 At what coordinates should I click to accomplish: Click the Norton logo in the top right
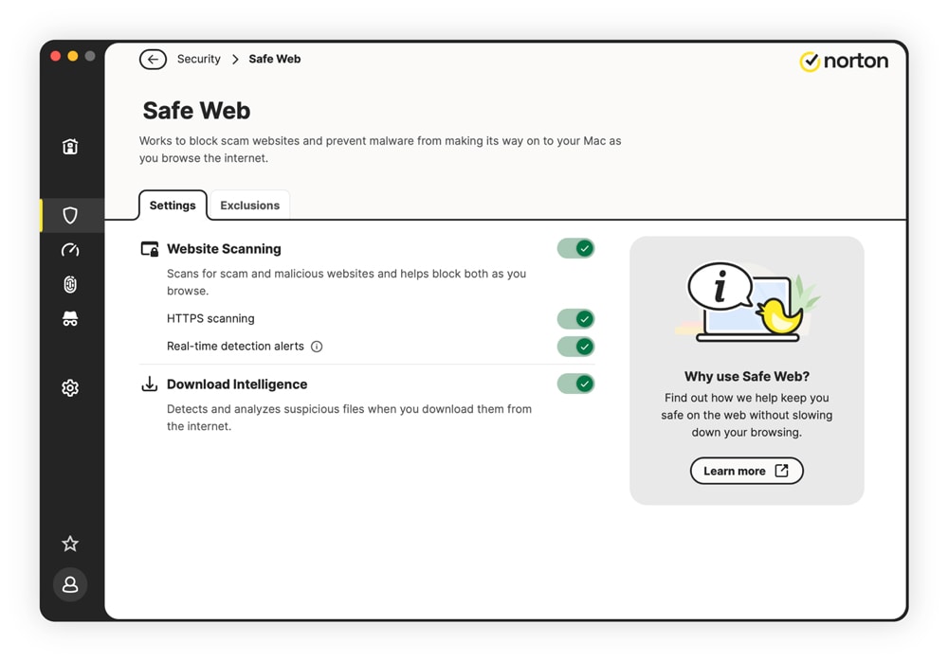(x=844, y=61)
